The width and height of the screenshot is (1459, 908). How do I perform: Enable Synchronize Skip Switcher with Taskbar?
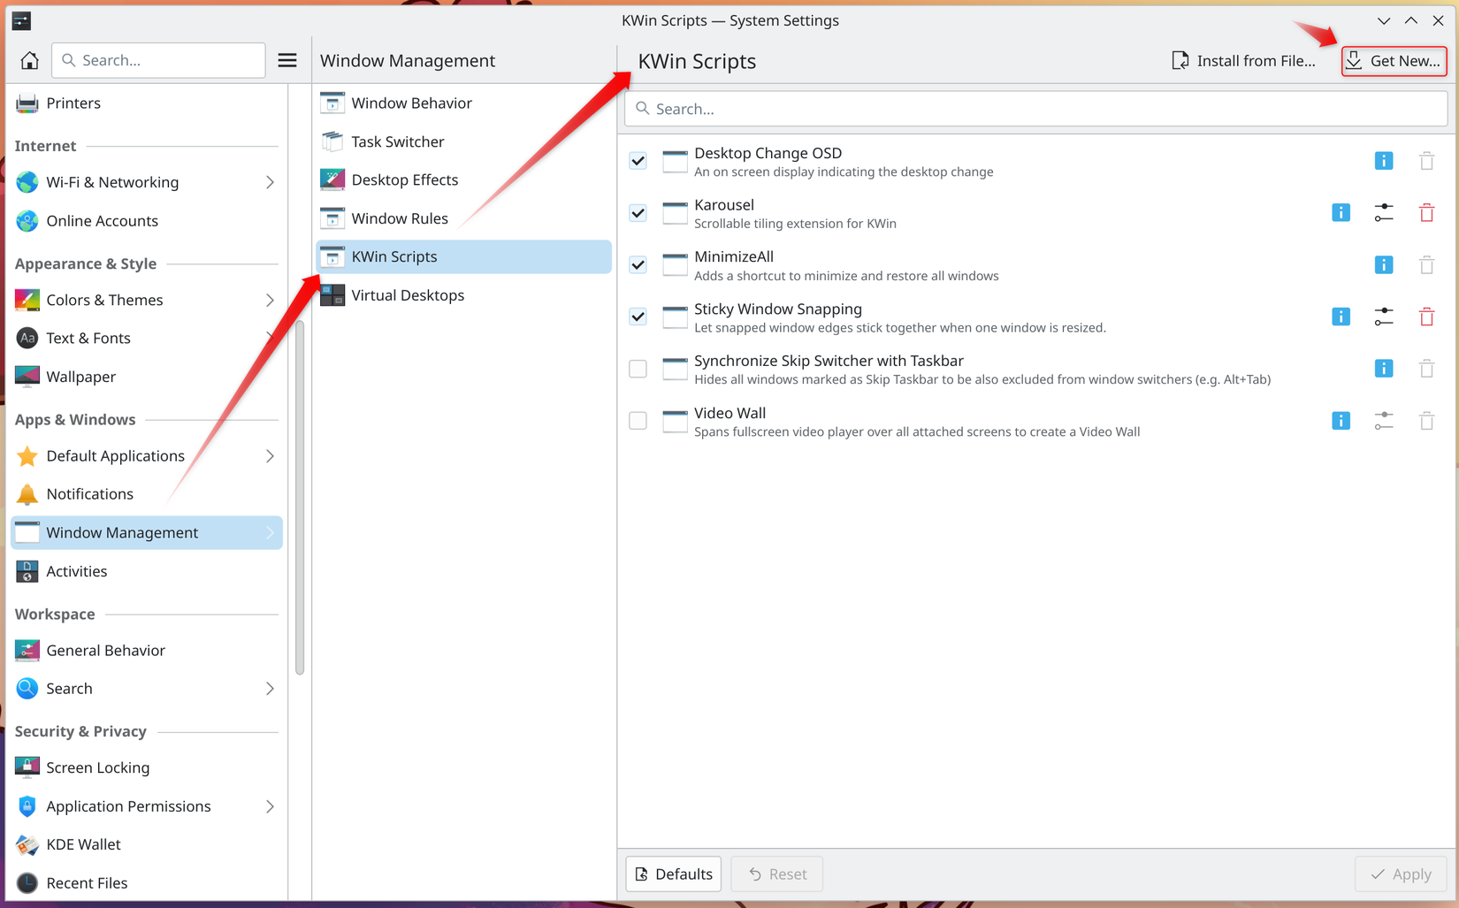coord(638,369)
